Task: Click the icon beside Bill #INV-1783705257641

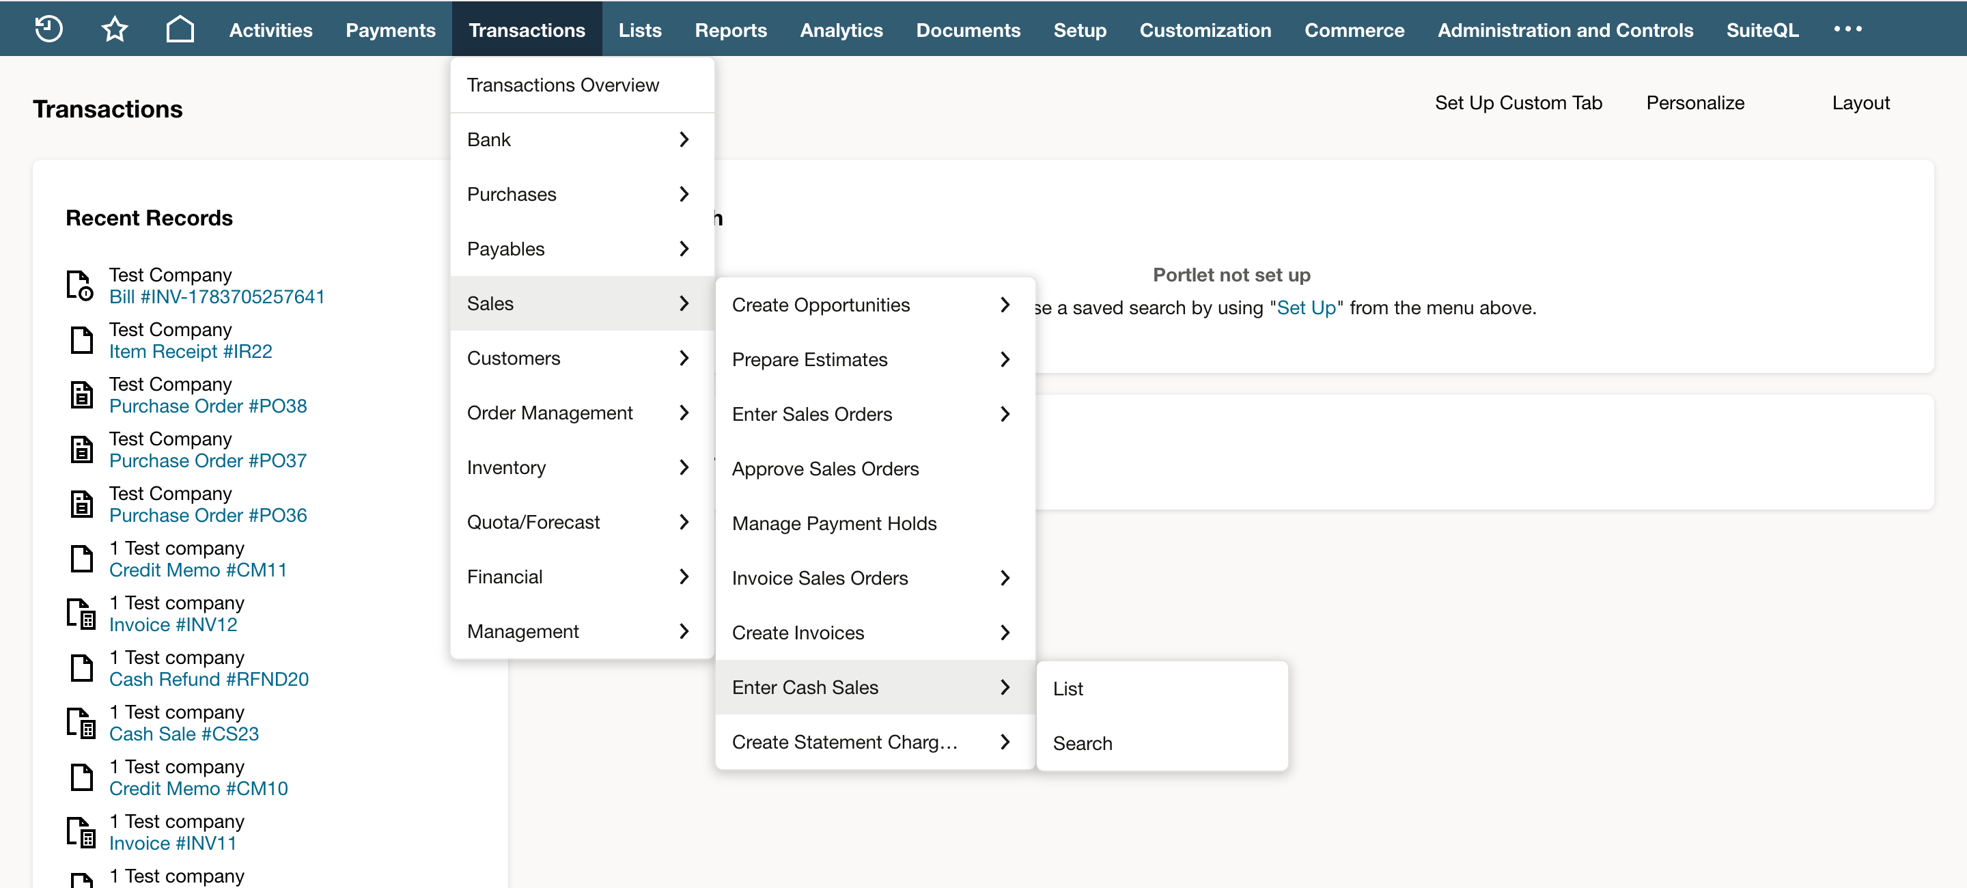Action: click(x=79, y=286)
